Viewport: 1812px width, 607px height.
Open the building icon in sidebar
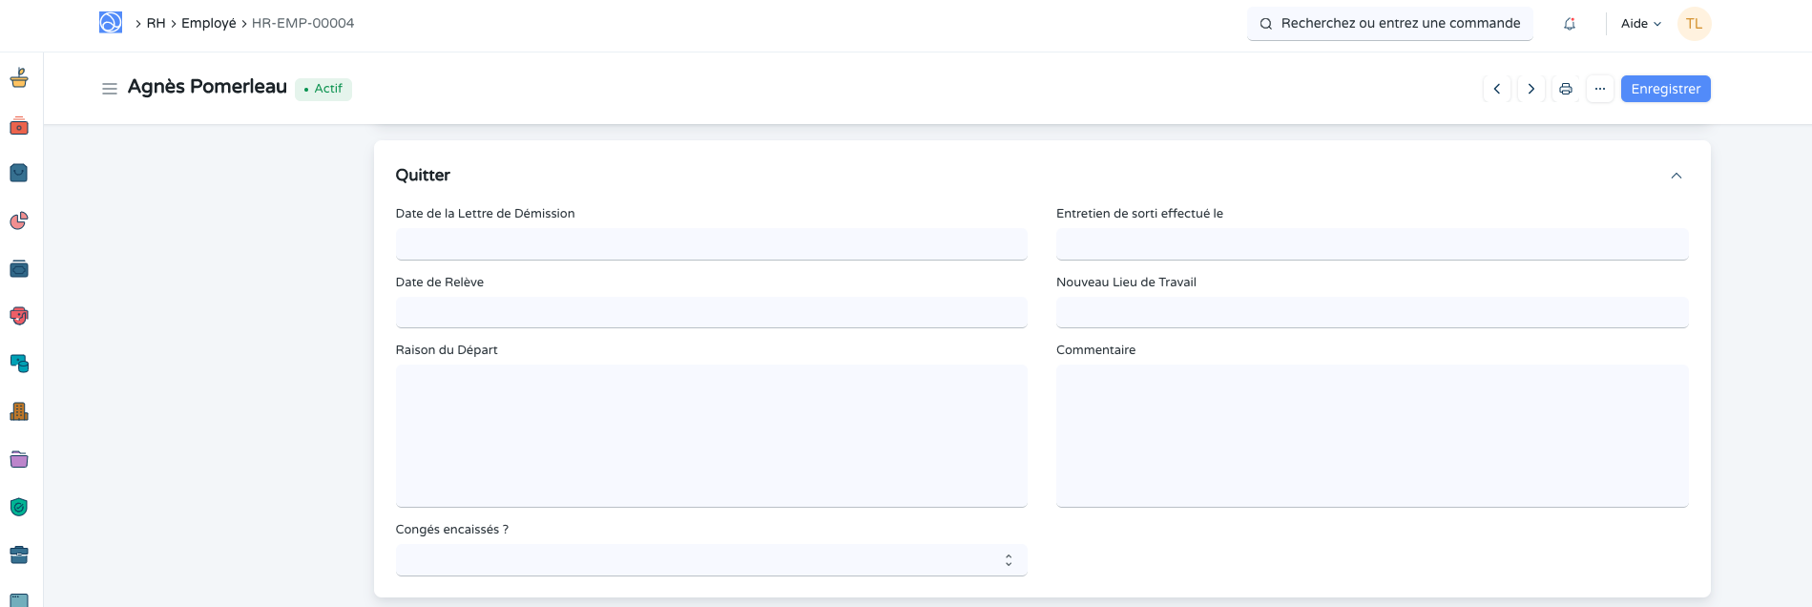(19, 411)
